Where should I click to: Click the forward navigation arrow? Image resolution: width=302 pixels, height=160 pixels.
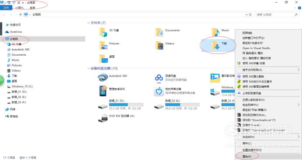[x=11, y=15]
